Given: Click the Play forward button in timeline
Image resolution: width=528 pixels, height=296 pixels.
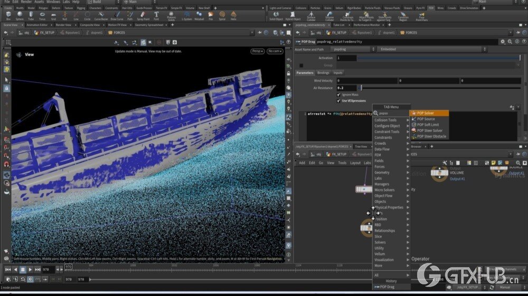Looking at the screenshot, I should (x=30, y=270).
